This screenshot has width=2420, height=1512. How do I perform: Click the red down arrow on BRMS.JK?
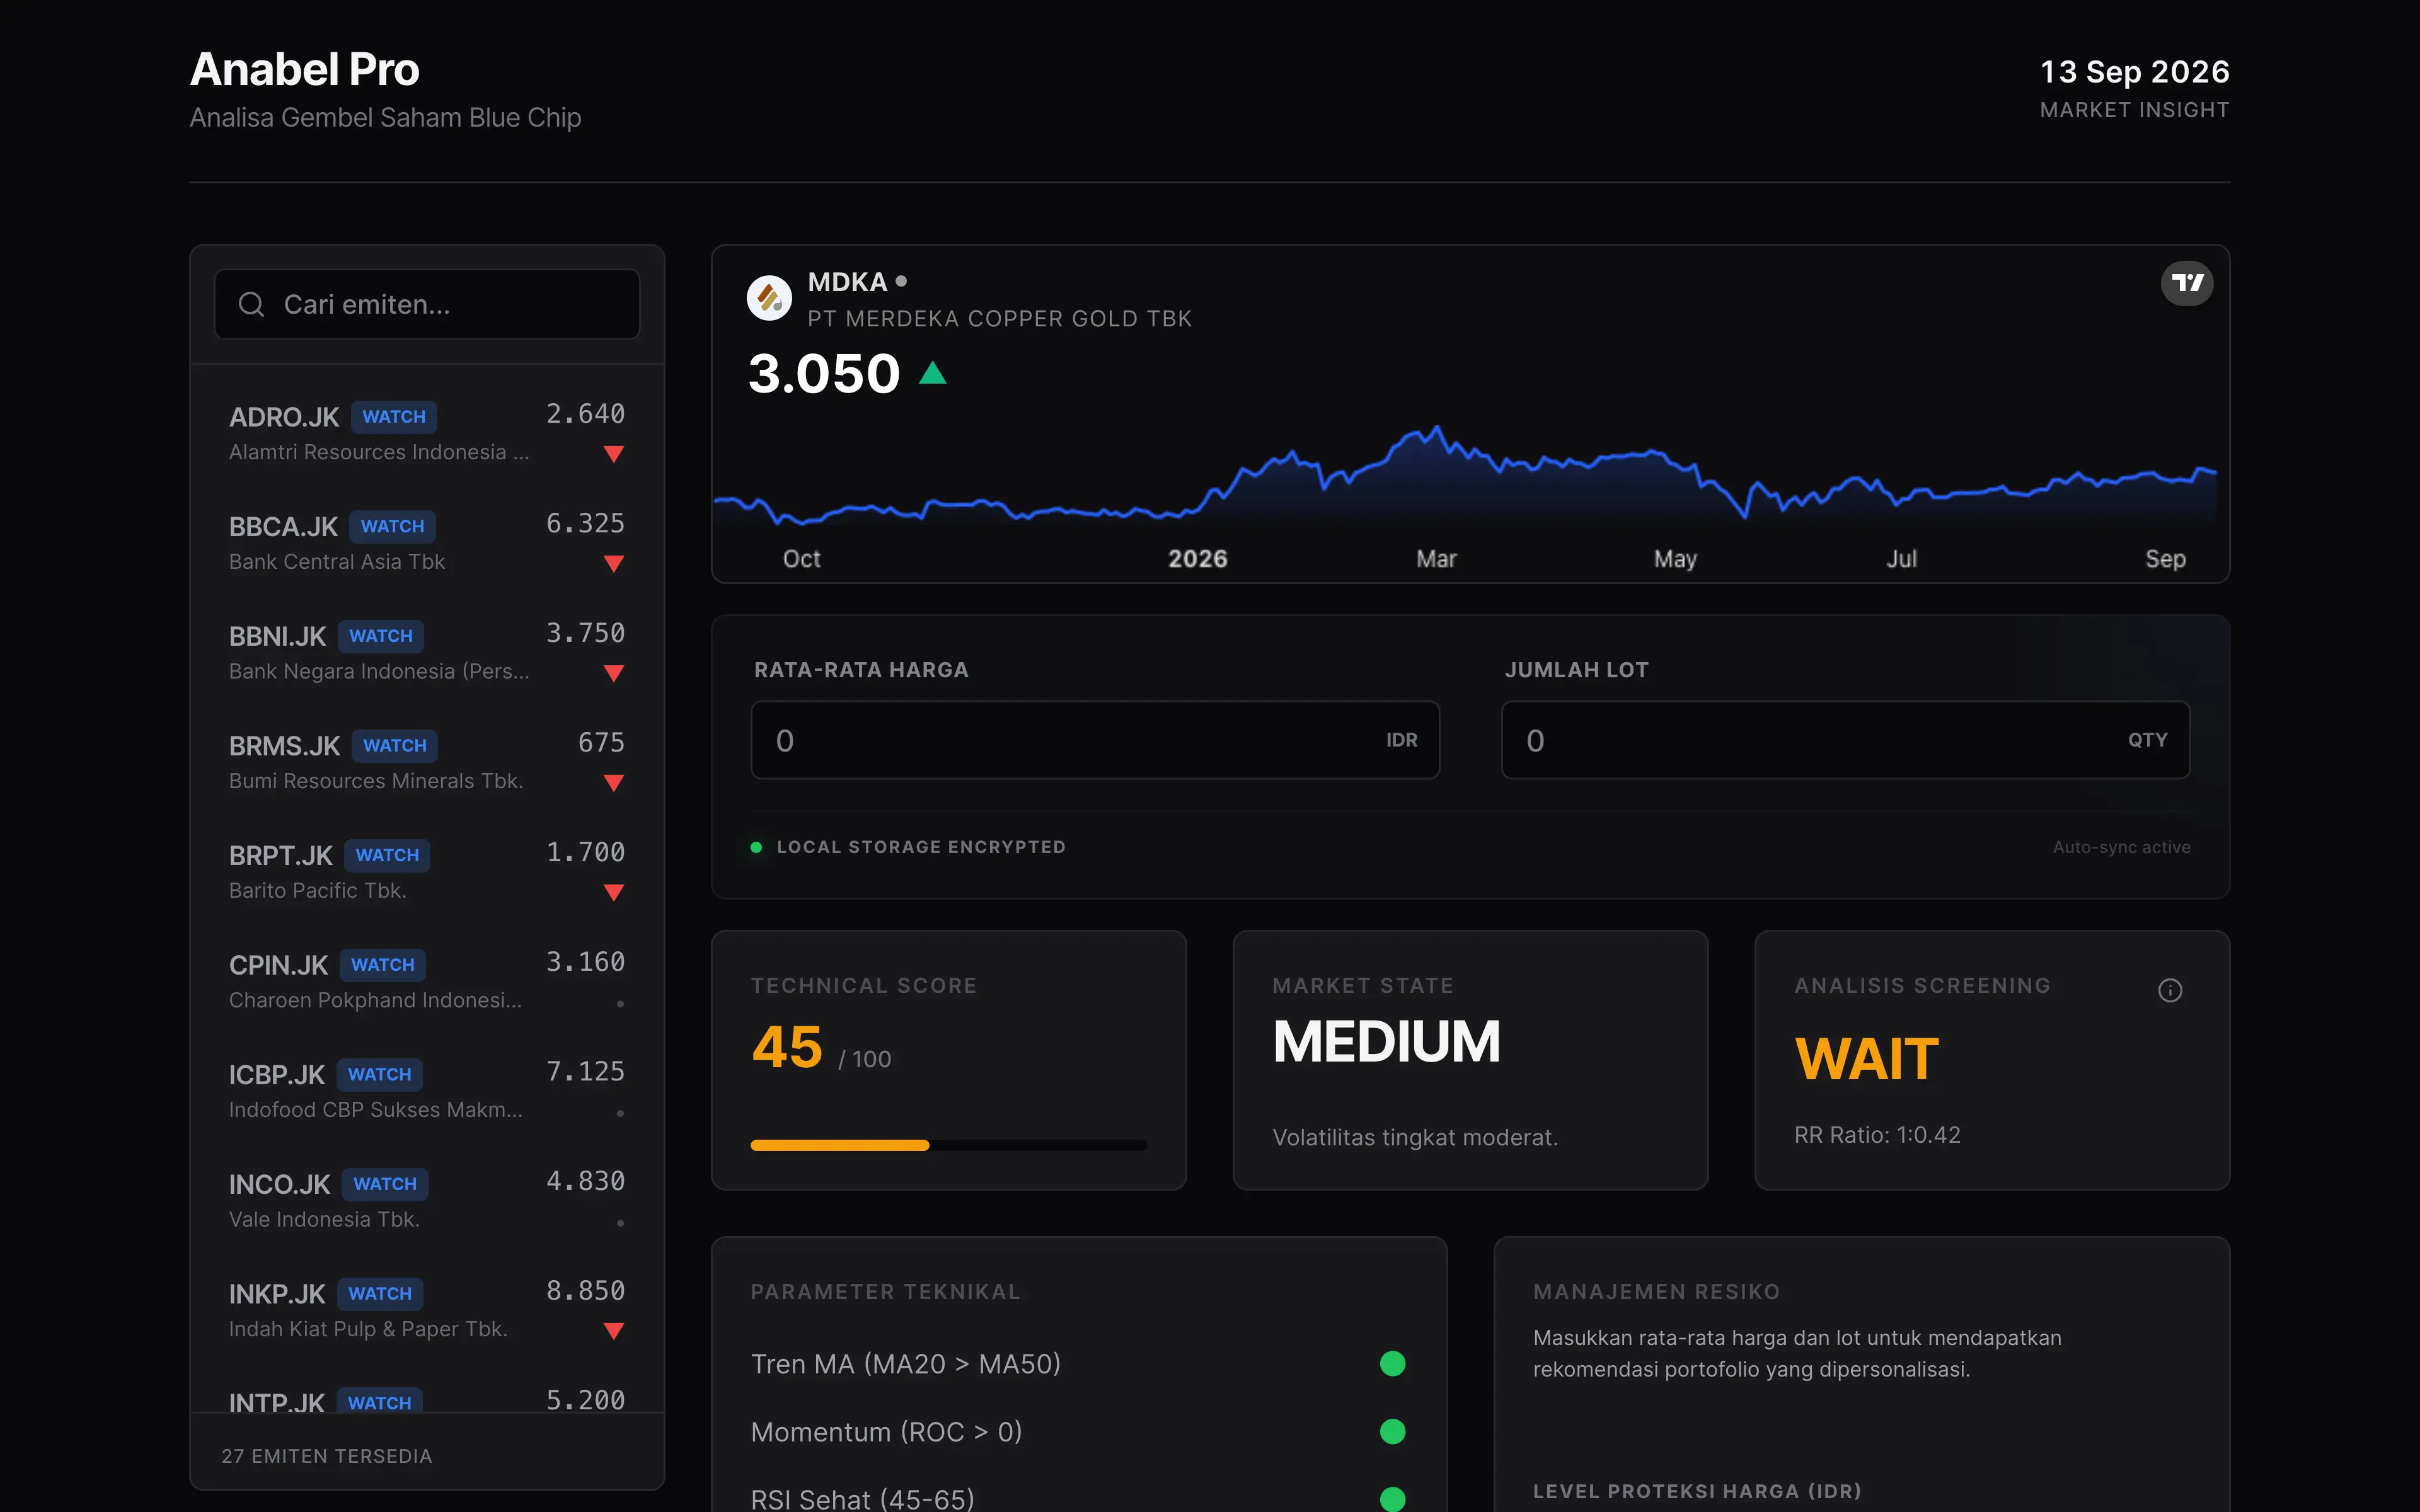click(x=614, y=783)
